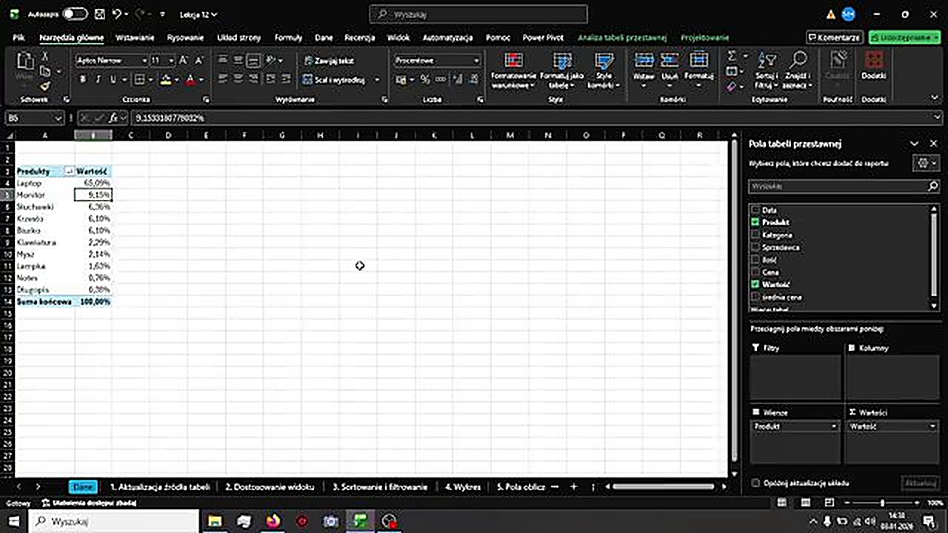Click the pivot field search box

[838, 187]
